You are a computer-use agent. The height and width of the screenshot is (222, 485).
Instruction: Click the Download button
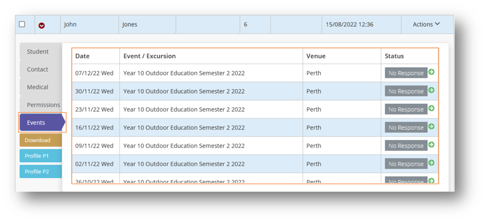(x=41, y=140)
